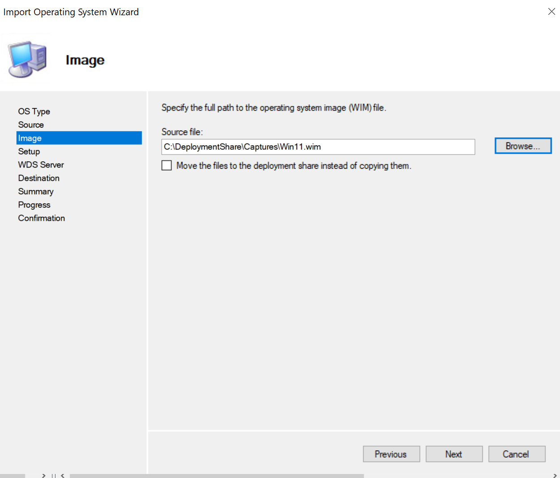Click Next to continue the import
The width and height of the screenshot is (560, 478).
point(454,454)
